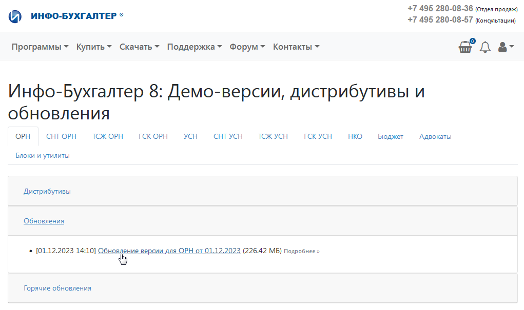Open the Форум menu
This screenshot has height=310, width=524.
pyautogui.click(x=247, y=47)
